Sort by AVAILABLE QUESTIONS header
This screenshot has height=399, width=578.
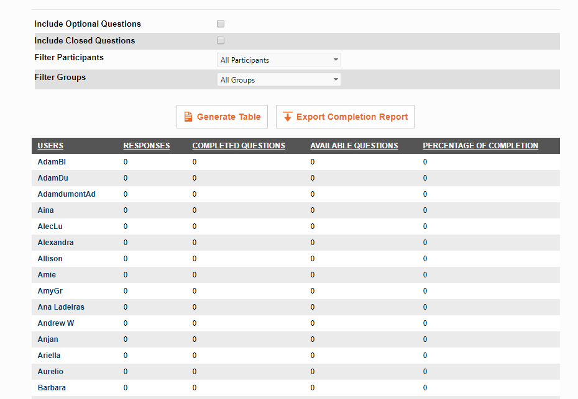click(354, 146)
